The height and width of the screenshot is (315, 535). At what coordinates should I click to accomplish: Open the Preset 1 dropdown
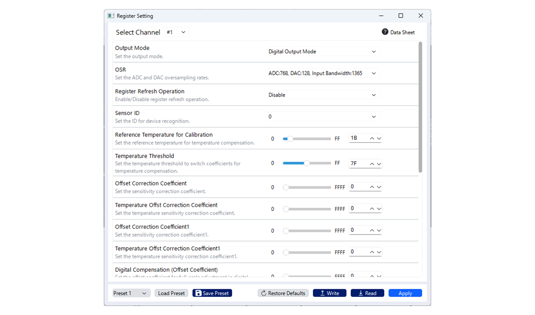[x=130, y=293]
